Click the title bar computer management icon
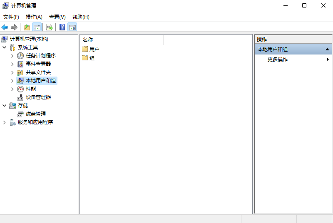 [x=6, y=5]
